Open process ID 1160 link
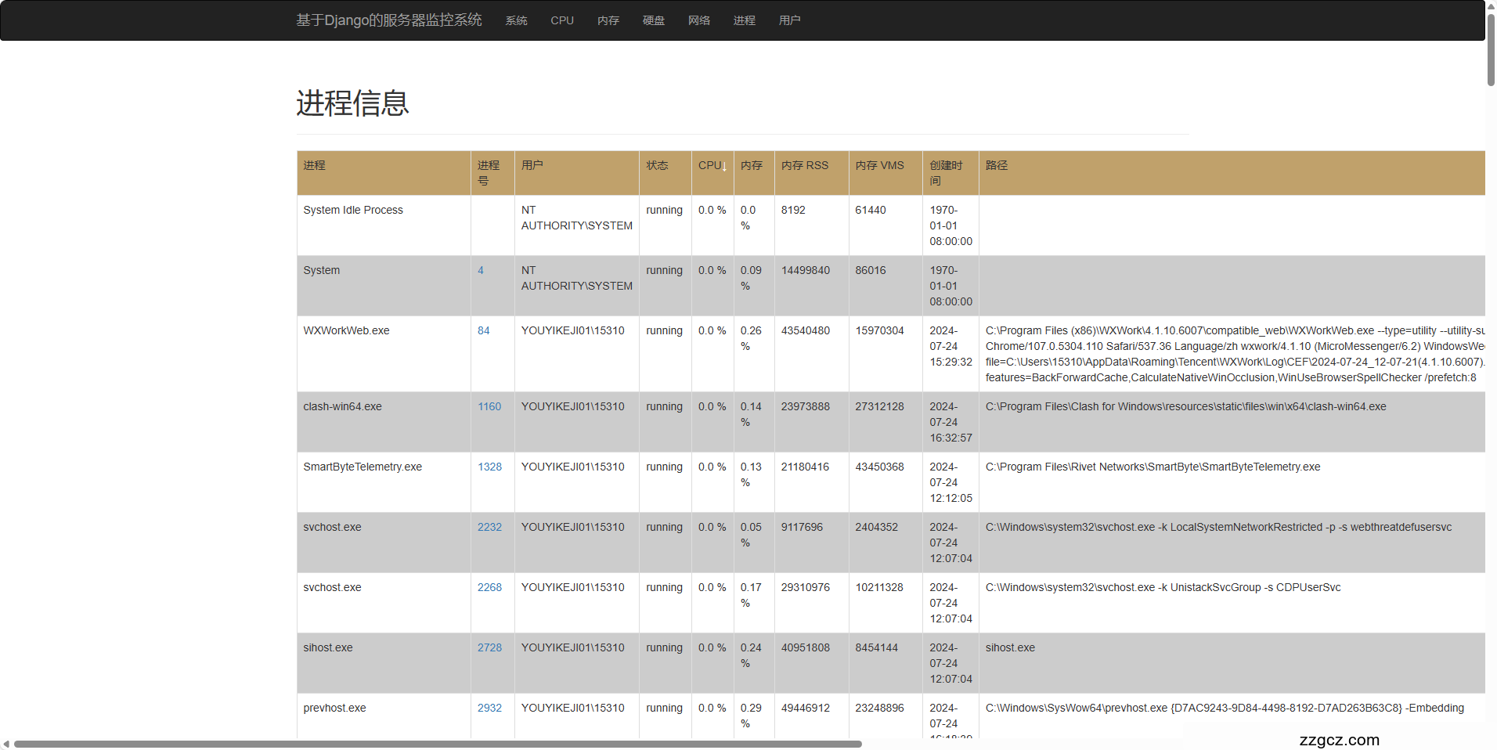The height and width of the screenshot is (750, 1497). pos(489,407)
